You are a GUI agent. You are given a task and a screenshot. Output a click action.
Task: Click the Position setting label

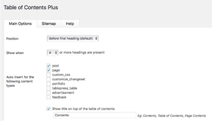[13, 39]
